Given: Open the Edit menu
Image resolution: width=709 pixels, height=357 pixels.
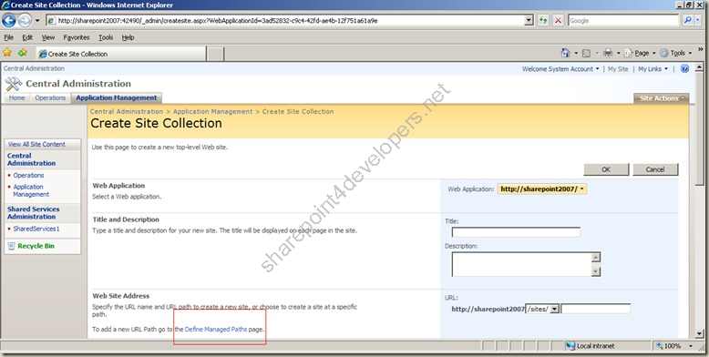Looking at the screenshot, I should coord(27,37).
